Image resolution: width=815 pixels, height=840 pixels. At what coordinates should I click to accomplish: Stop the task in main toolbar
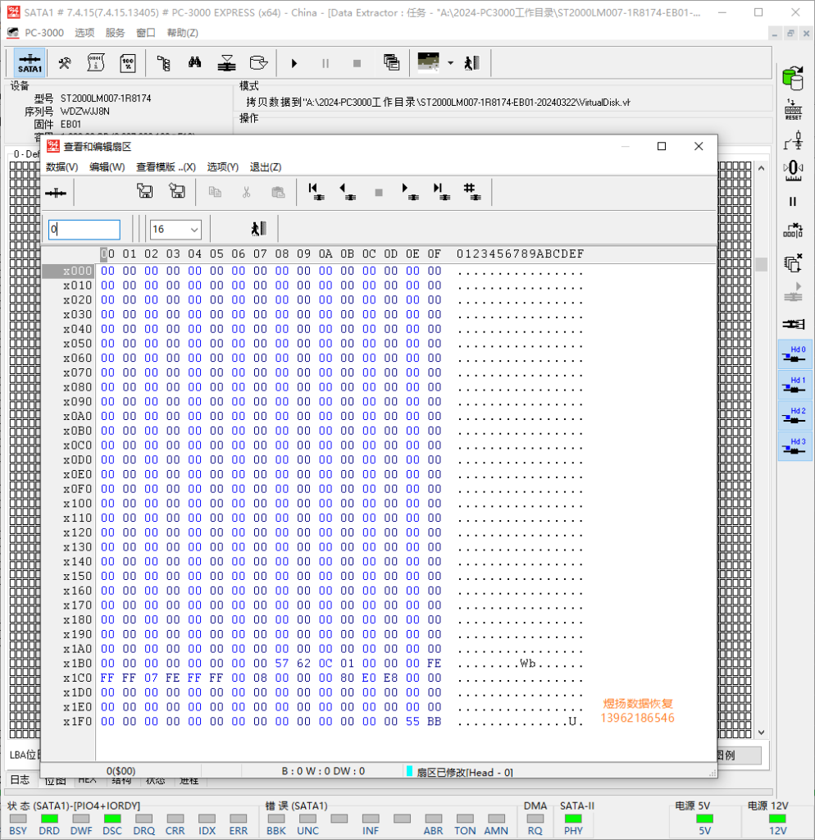(357, 63)
